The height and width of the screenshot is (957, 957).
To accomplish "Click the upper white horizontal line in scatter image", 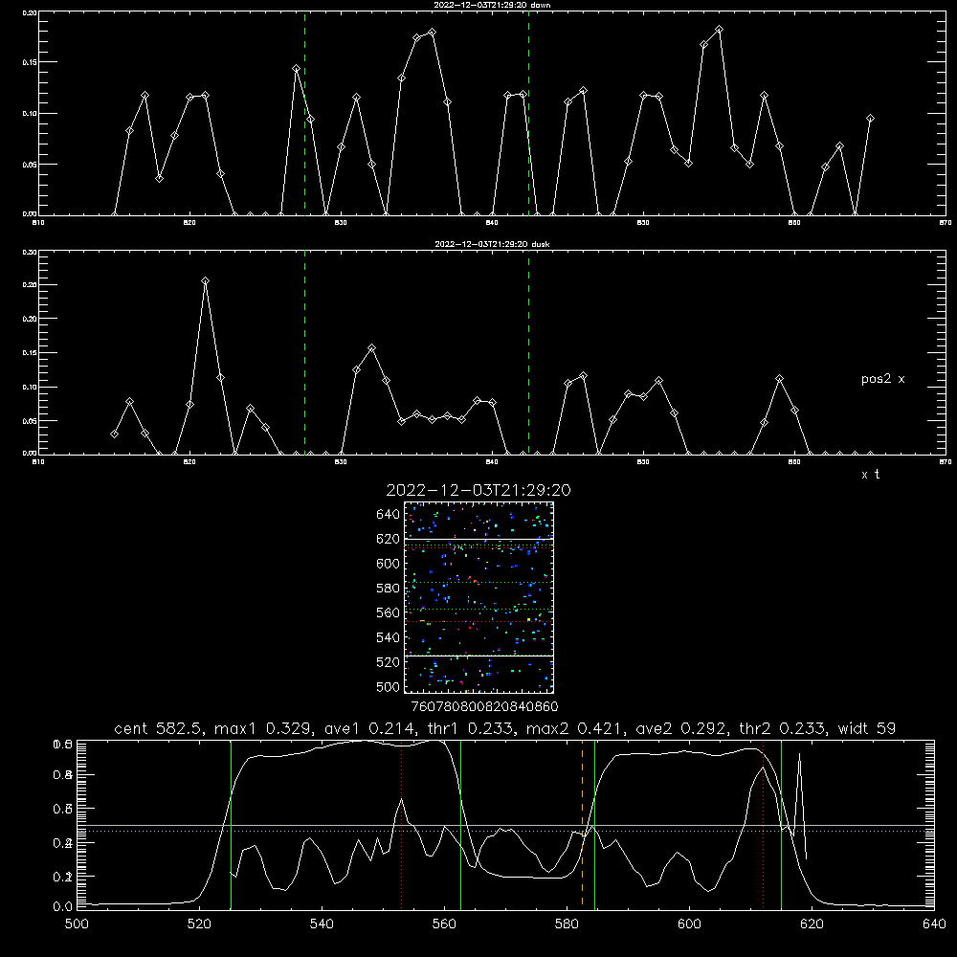I will click(479, 539).
